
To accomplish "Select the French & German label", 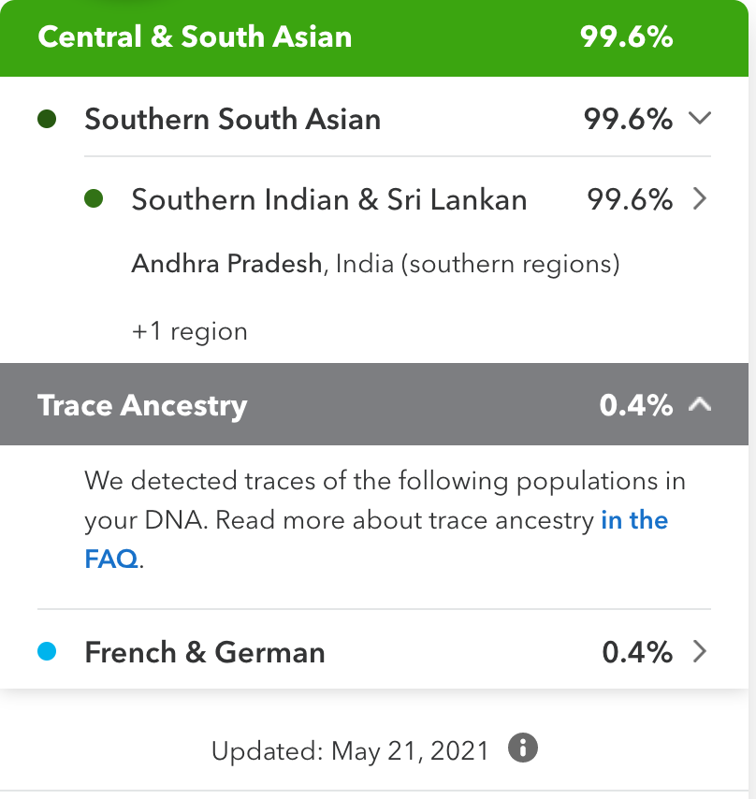I will (x=205, y=652).
